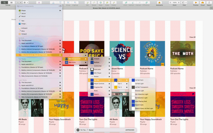Open the Search submenu in components
This screenshot has width=213, height=133.
coord(100,94)
